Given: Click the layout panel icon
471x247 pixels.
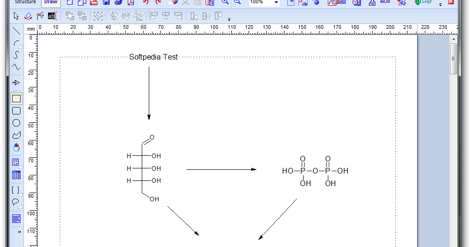Looking at the screenshot, I should pos(16,219).
